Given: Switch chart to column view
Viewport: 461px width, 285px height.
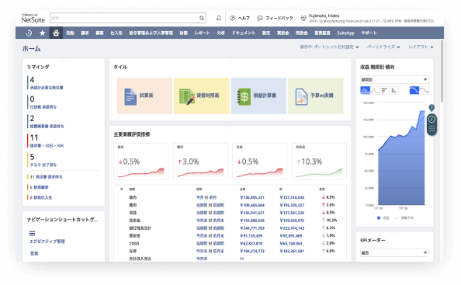Looking at the screenshot, I should [x=394, y=90].
